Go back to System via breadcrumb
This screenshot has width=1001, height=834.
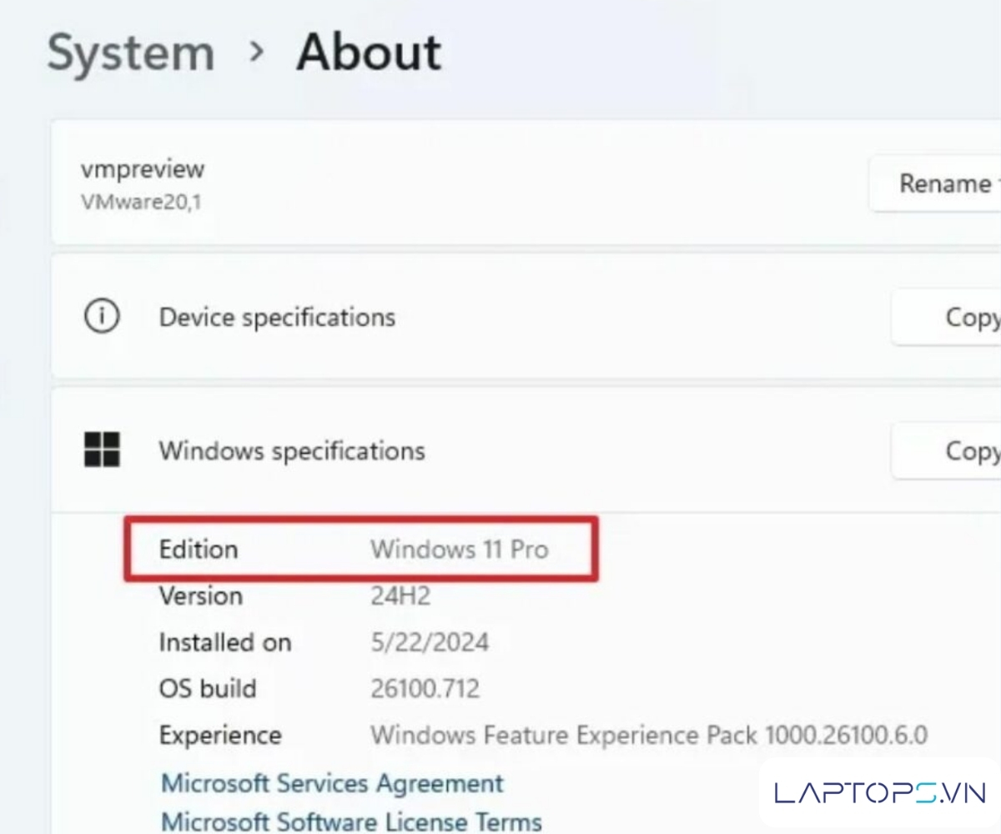pos(131,53)
